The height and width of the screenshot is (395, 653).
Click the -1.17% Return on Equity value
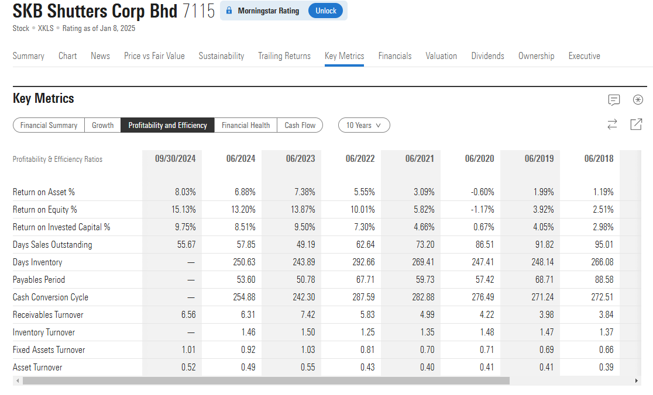click(483, 210)
